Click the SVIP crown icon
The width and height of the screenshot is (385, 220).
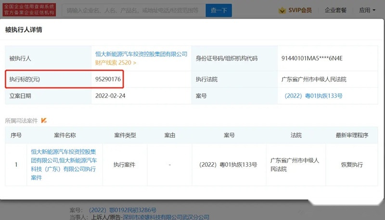click(x=282, y=10)
